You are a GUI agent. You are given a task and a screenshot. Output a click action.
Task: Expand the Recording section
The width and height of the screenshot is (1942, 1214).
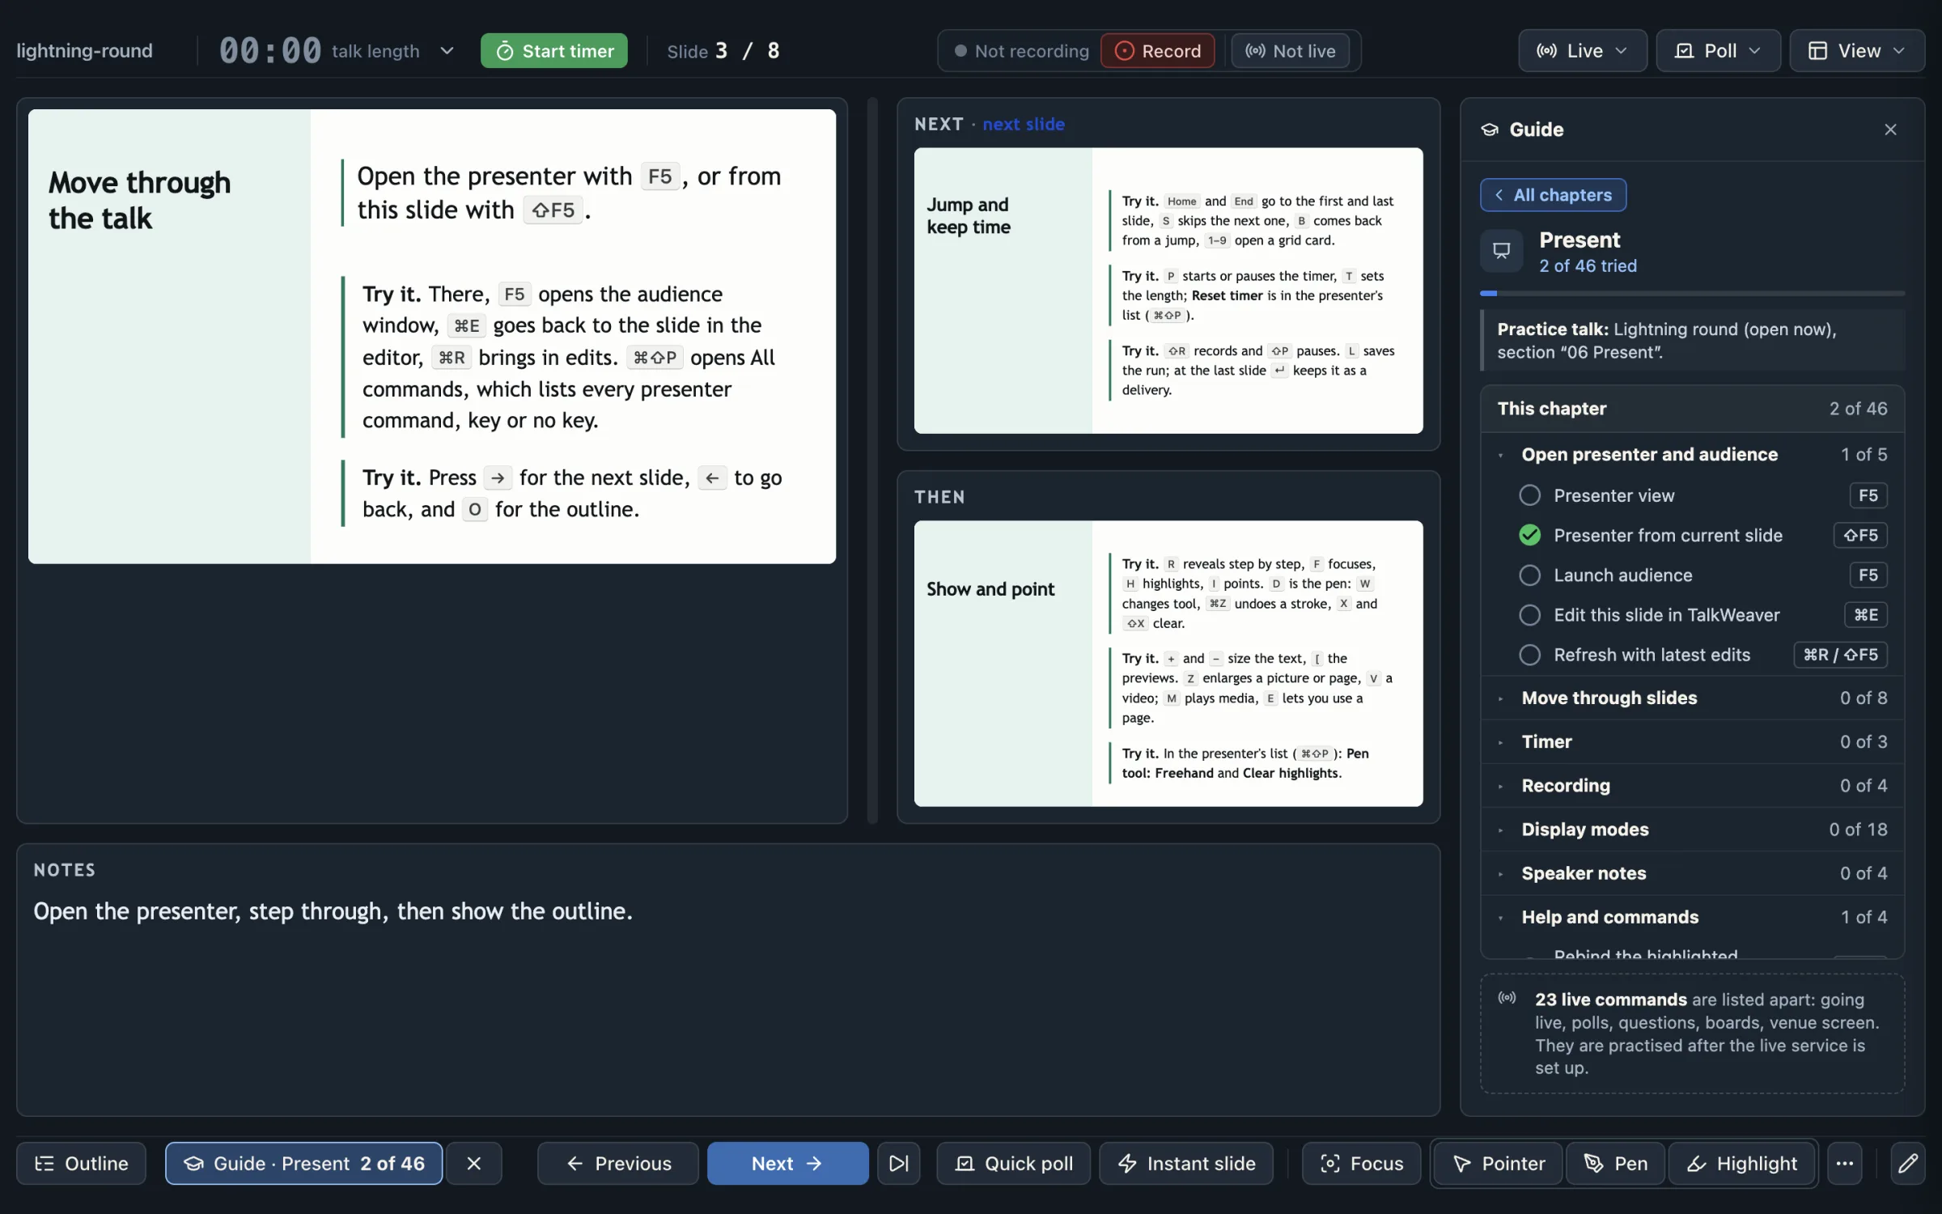[x=1693, y=785]
